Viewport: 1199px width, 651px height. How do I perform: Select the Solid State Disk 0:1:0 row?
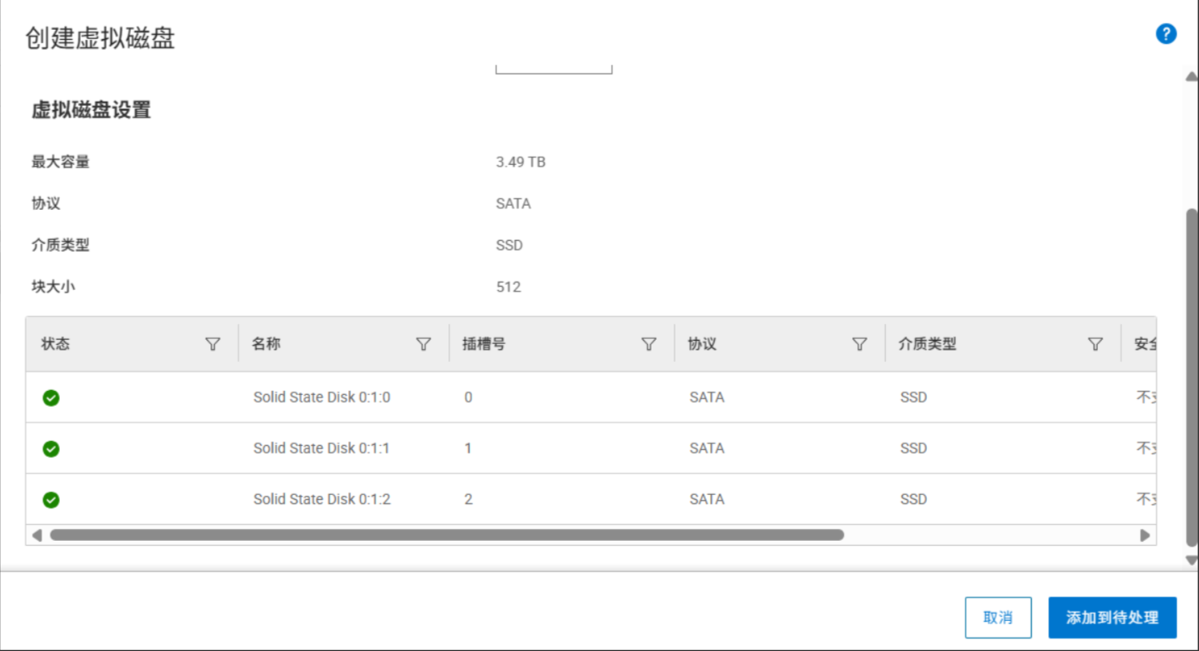coord(321,398)
